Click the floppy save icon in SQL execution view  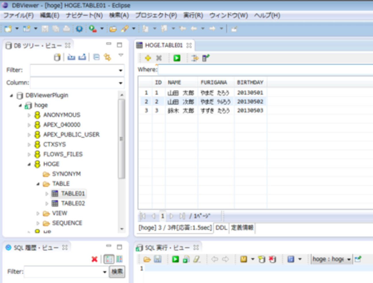(x=158, y=259)
